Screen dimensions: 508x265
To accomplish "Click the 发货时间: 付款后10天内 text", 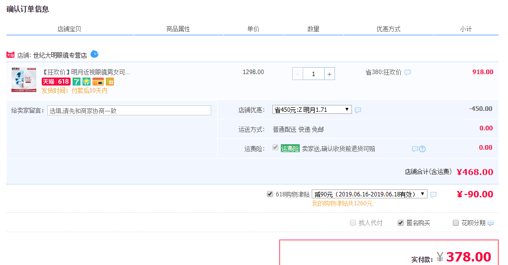I will pyautogui.click(x=74, y=90).
